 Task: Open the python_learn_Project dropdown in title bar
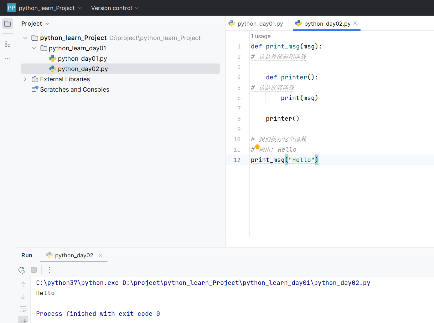click(50, 8)
